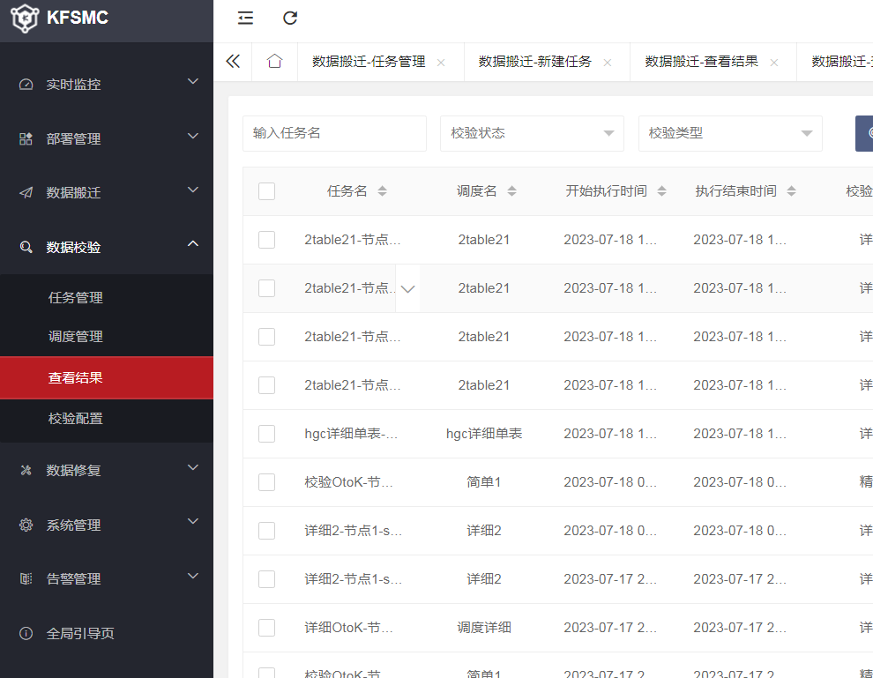Check the row checkbox for hgc详细单表 task
The image size is (873, 678).
click(x=266, y=433)
